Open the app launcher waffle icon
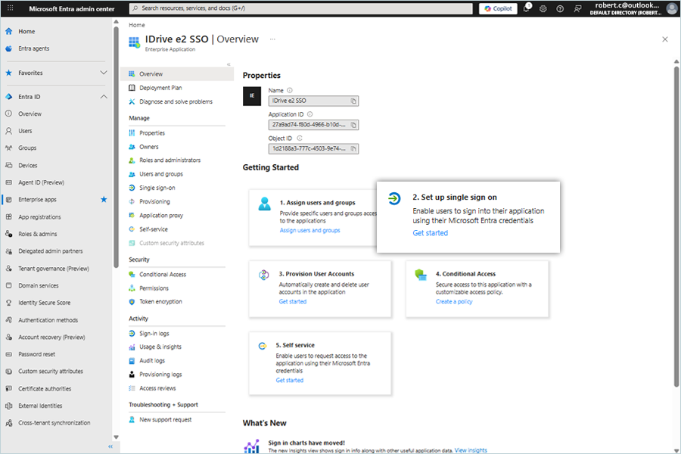 [11, 8]
